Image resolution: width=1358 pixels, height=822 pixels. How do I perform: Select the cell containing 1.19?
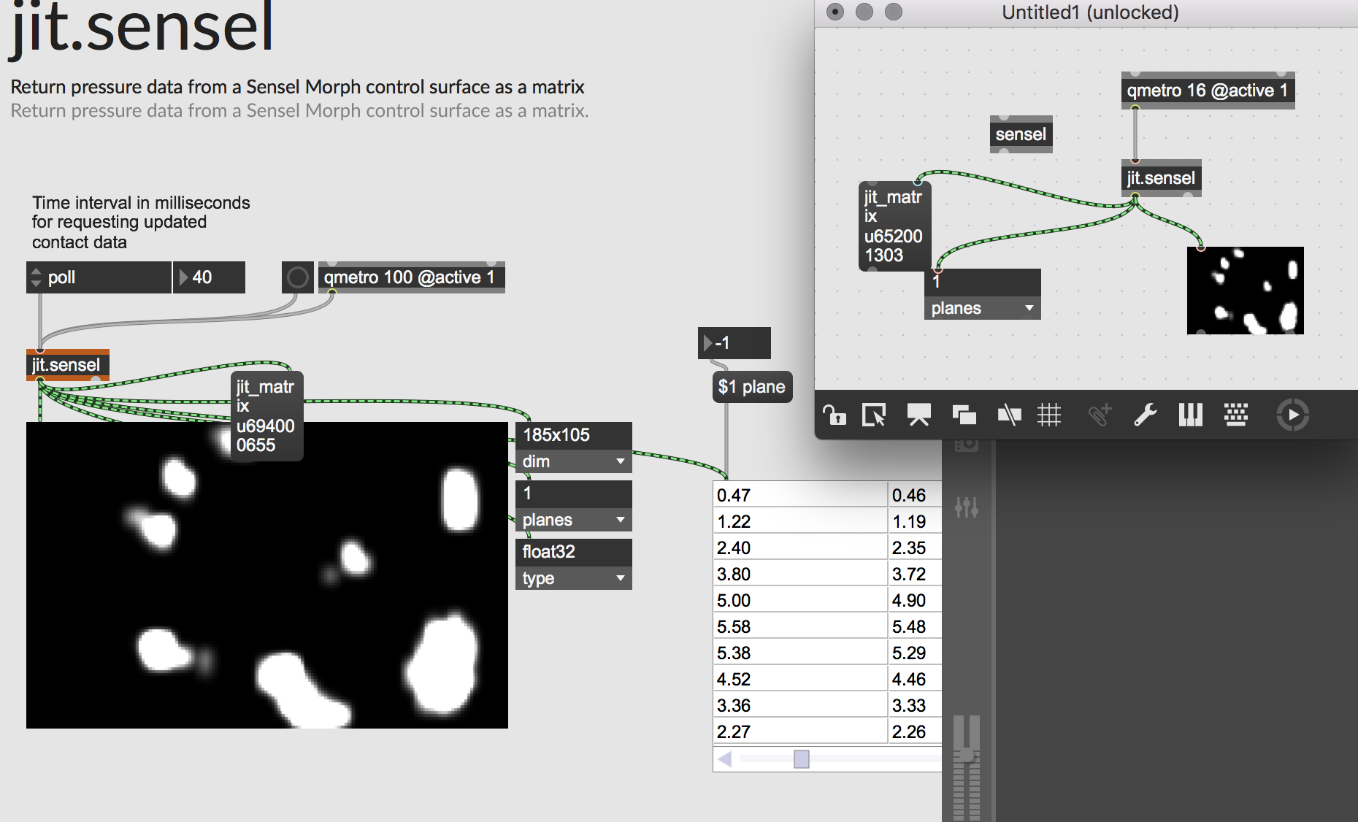pos(915,521)
